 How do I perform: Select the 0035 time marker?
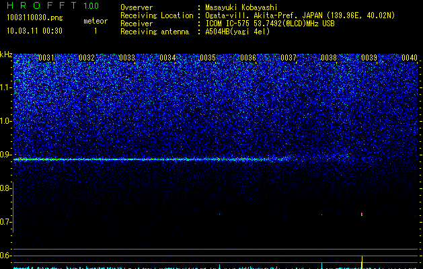point(208,58)
